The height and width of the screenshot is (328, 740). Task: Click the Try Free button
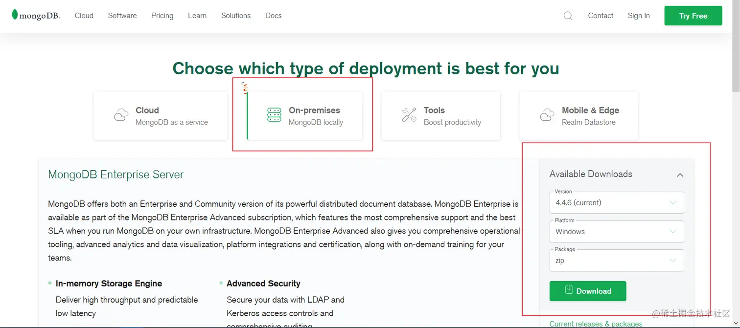693,16
